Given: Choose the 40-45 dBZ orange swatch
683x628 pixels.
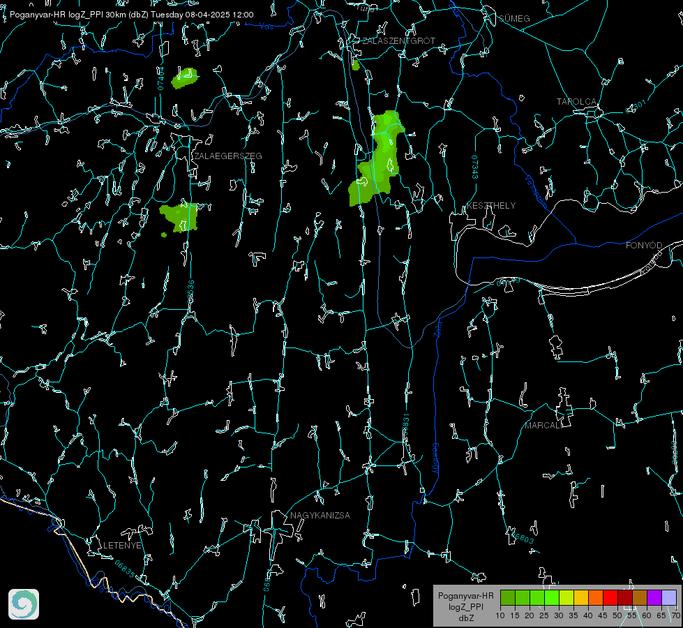Looking at the screenshot, I should tap(596, 597).
